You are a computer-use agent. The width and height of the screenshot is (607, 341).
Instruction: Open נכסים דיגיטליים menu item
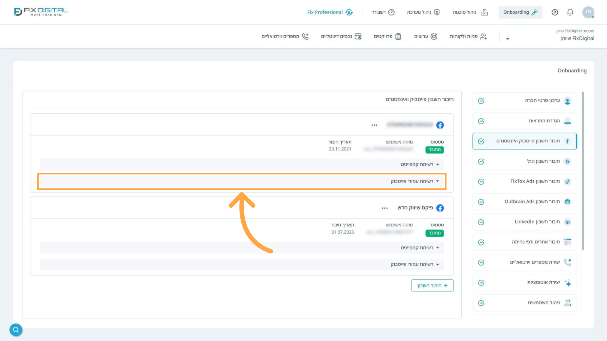(x=341, y=36)
